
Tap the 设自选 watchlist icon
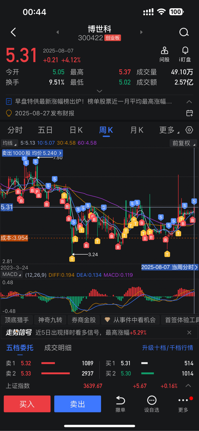coord(152,404)
